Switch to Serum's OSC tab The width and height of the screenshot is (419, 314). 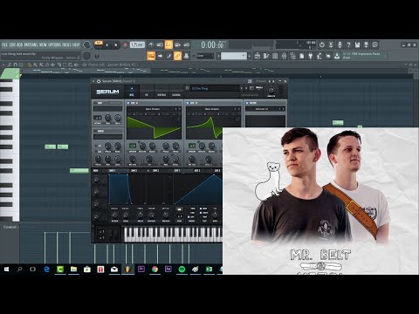[132, 92]
